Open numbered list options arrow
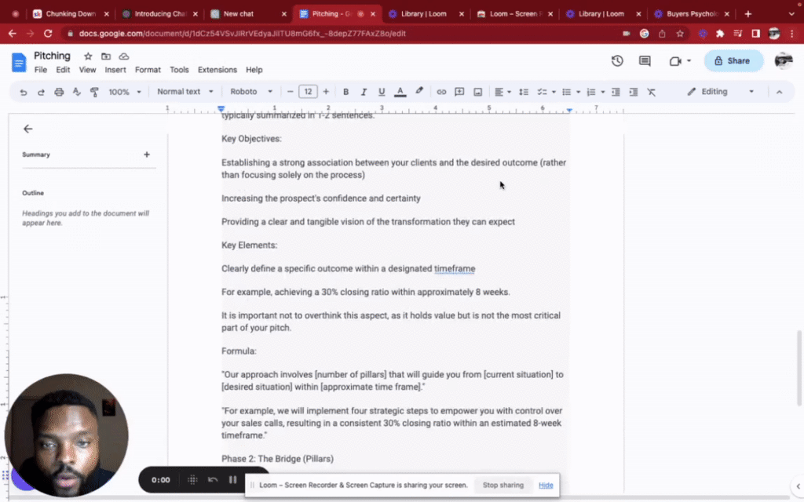 coord(603,93)
